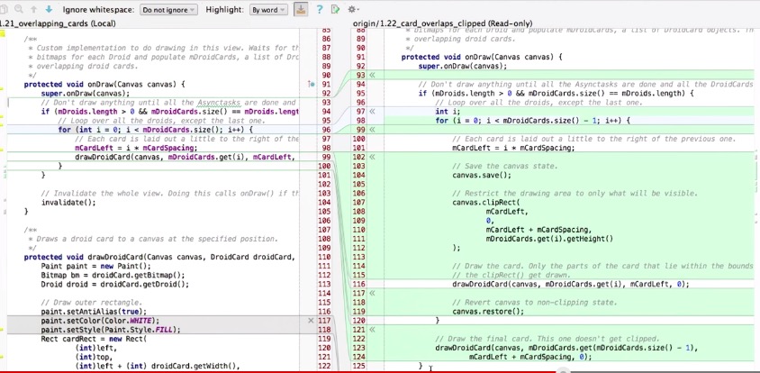Image resolution: width=760 pixels, height=373 pixels.
Task: Accept change with arrows at line 93
Action: [373, 75]
